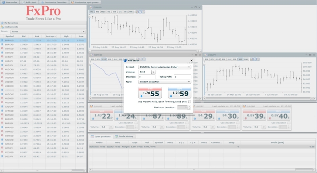Open Volume dropdown in USDJPY spot pane

213,127
